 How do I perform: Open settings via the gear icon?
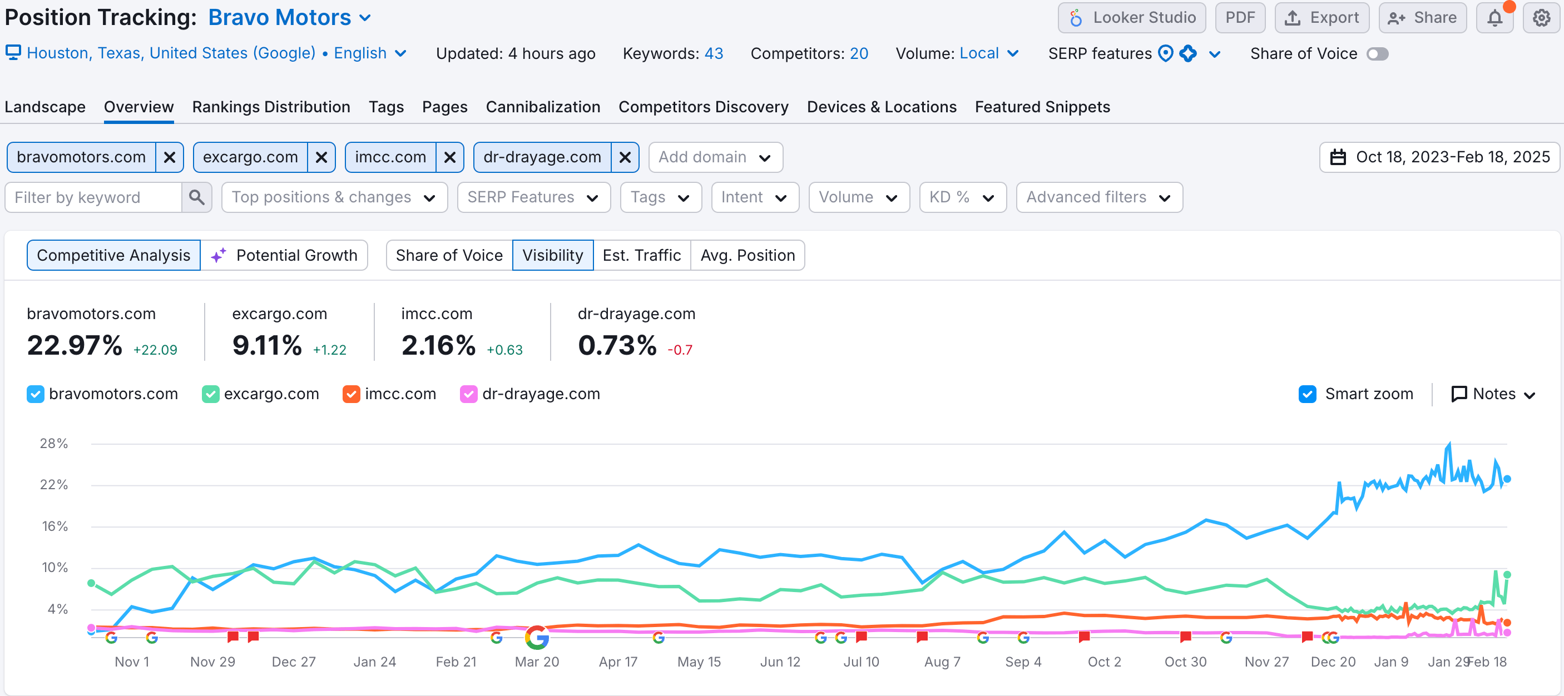(1541, 18)
